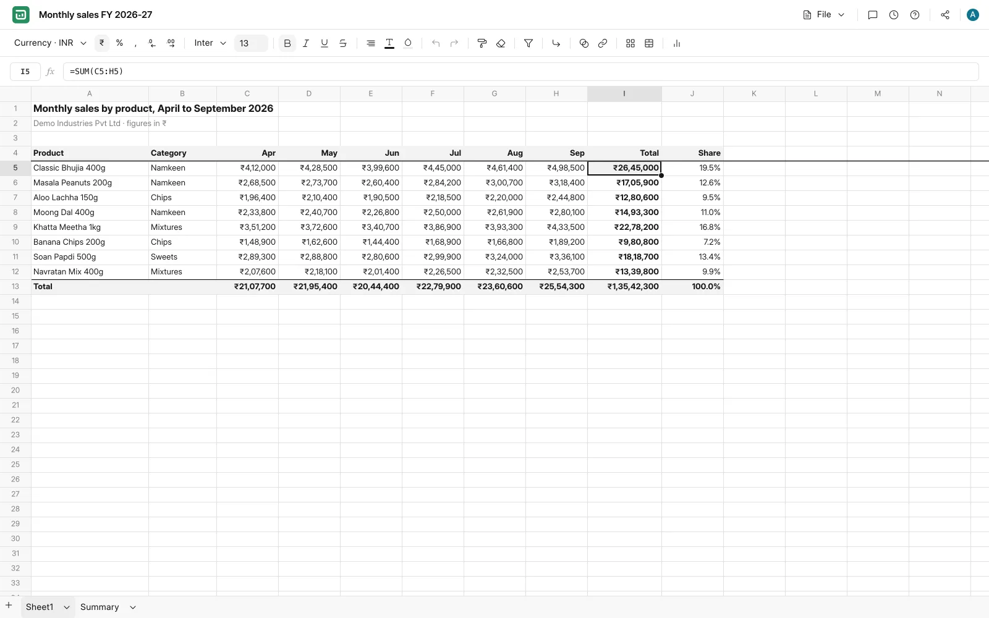Image resolution: width=989 pixels, height=618 pixels.
Task: Open Sheet1 tab options chevron
Action: click(67, 607)
